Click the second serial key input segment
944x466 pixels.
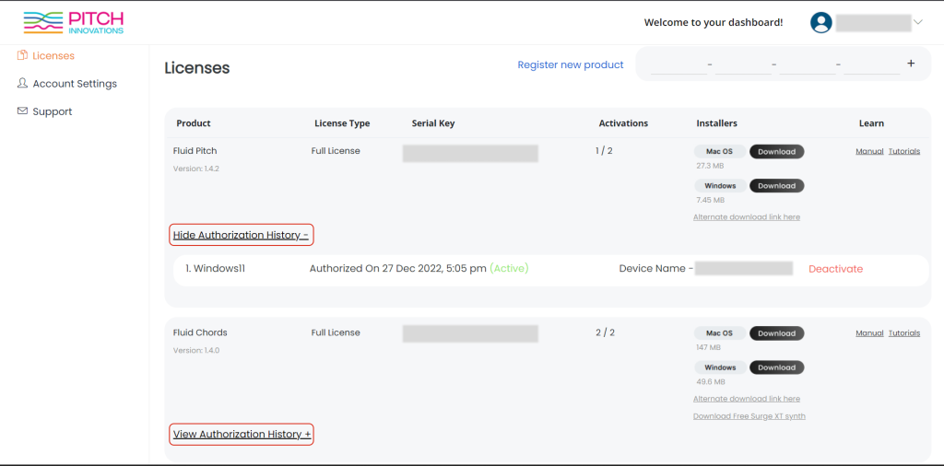[744, 65]
